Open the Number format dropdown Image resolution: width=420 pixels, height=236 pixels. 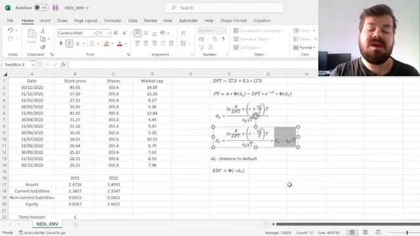pyautogui.click(x=225, y=31)
